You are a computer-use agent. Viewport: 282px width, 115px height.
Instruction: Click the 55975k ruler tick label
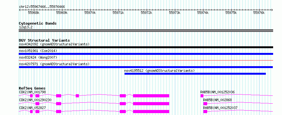tap(231, 13)
